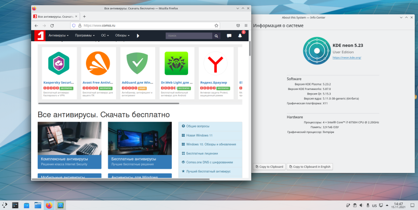This screenshot has width=418, height=210.
Task: Click 'AdGuard для Win…' title link
Action: click(x=137, y=83)
